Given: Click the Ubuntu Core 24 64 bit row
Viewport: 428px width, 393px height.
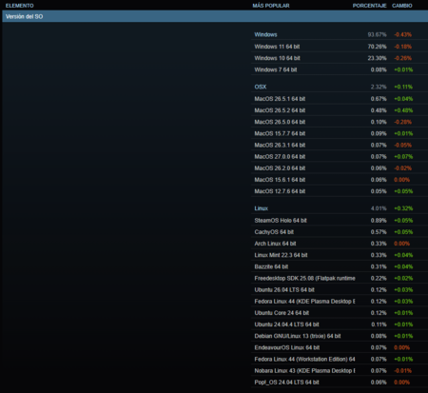Looking at the screenshot, I should pos(340,313).
